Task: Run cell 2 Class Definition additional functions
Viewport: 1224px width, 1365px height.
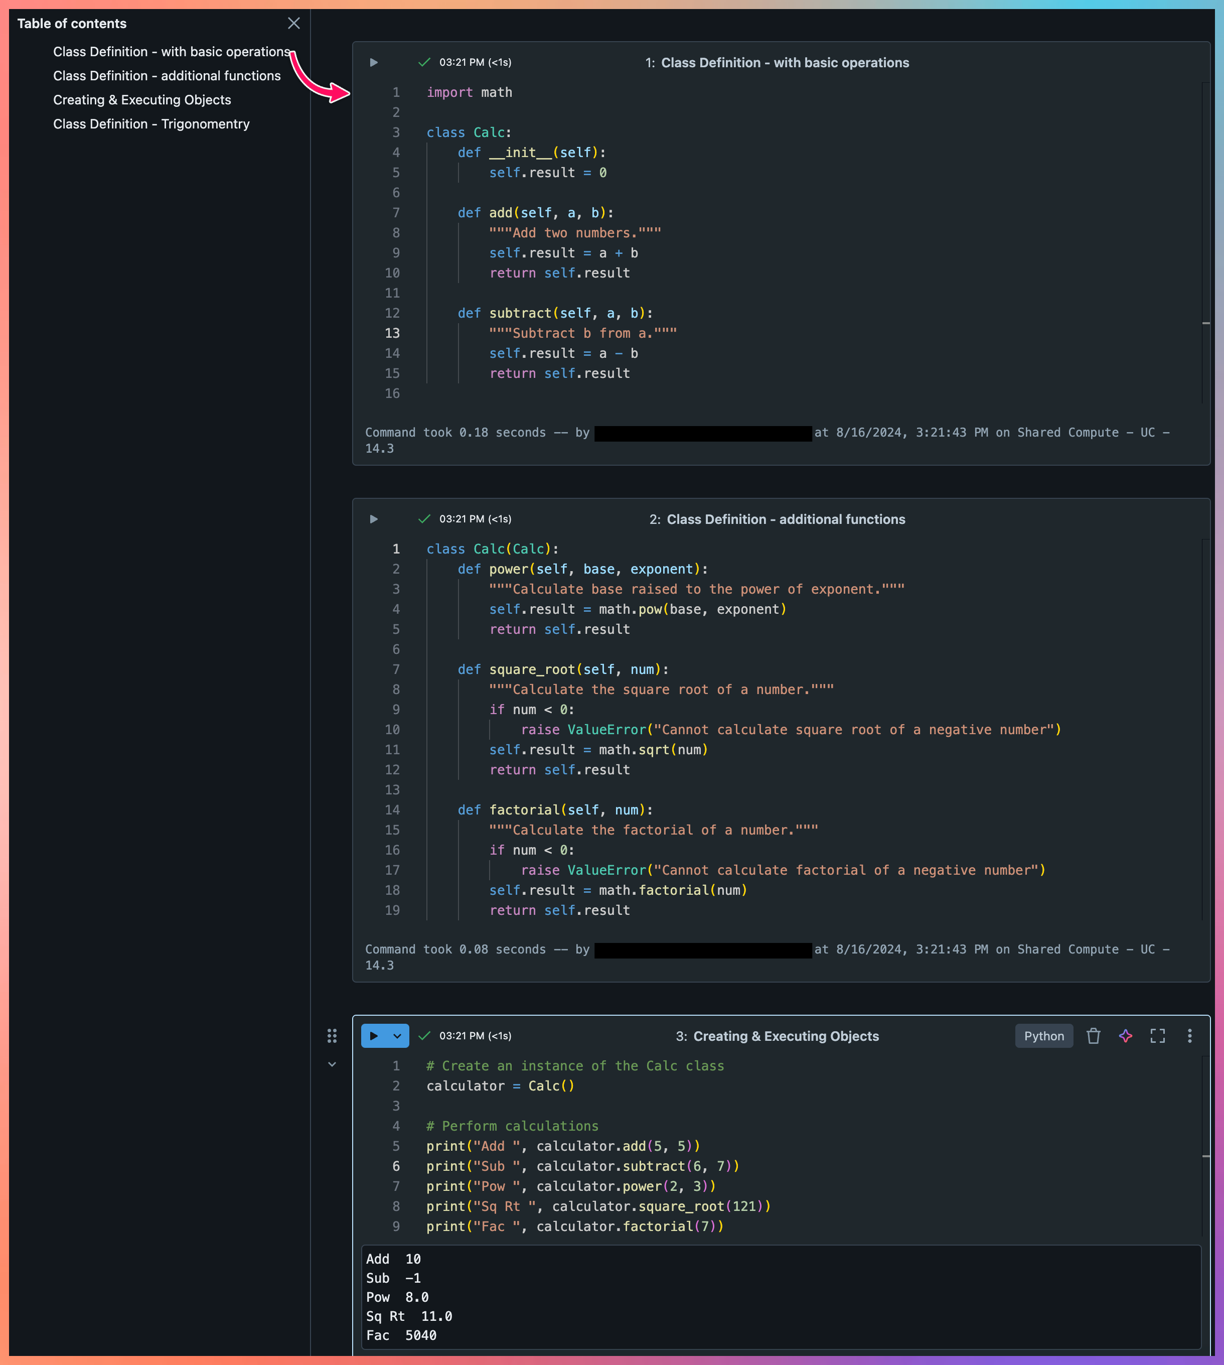Action: point(374,519)
